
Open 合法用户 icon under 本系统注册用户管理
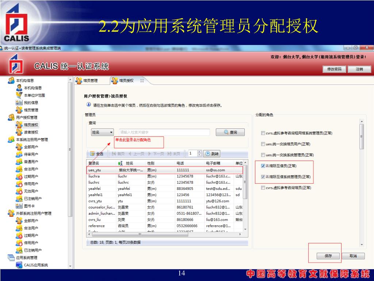click(x=19, y=169)
